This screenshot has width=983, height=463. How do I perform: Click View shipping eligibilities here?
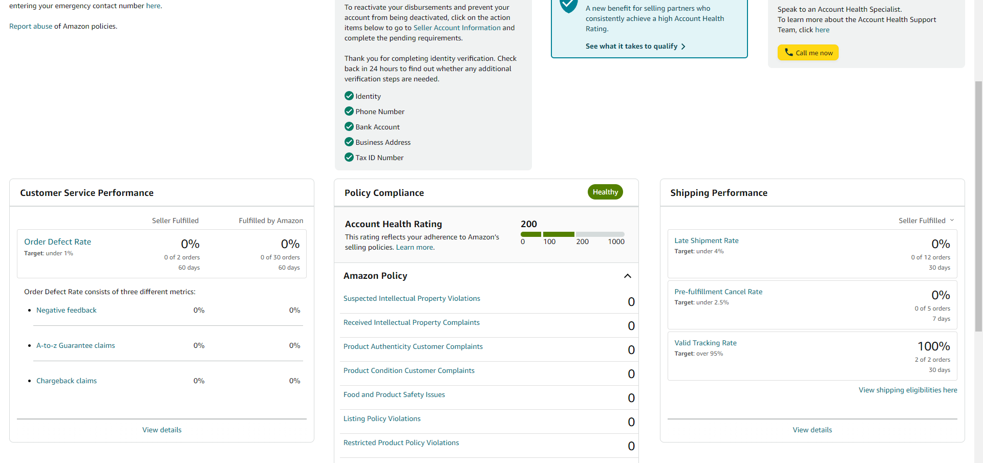(908, 390)
